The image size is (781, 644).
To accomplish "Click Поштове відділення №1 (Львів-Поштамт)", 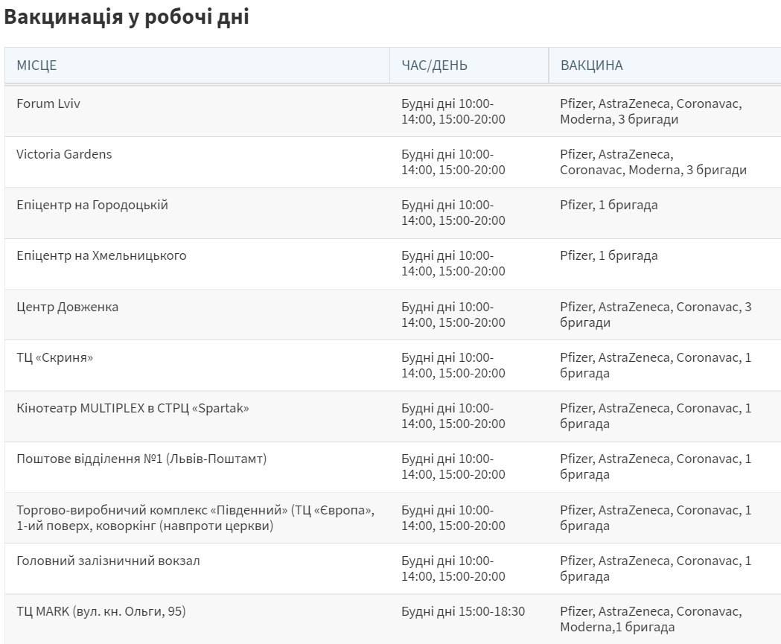I will [141, 459].
